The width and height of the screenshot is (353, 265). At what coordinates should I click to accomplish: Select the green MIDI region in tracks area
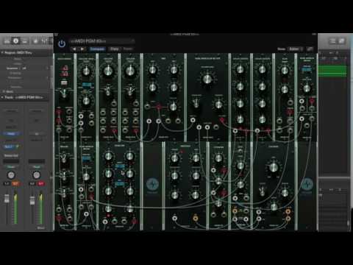[332, 71]
